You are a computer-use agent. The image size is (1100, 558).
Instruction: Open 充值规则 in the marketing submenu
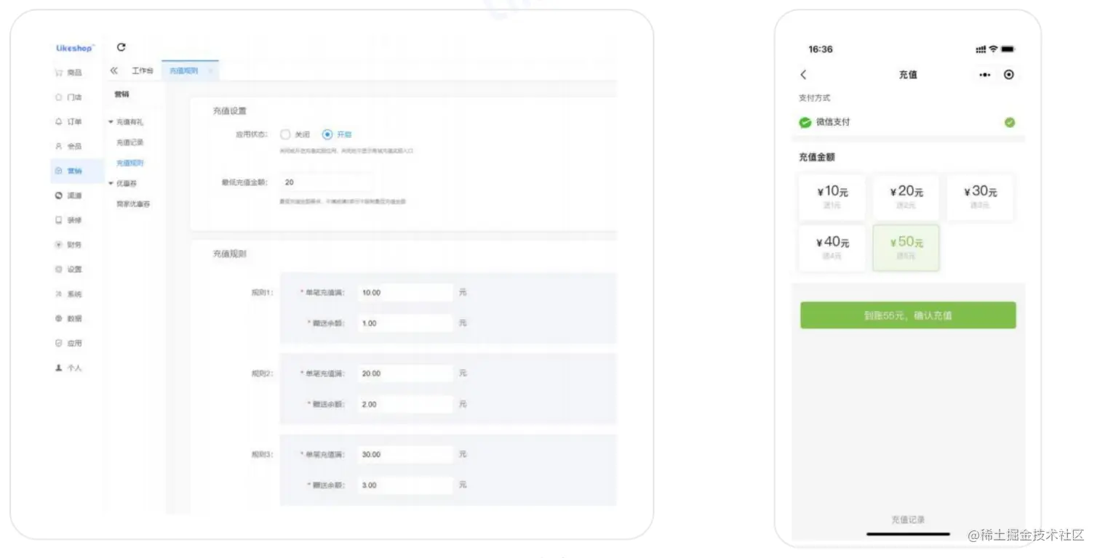(130, 163)
